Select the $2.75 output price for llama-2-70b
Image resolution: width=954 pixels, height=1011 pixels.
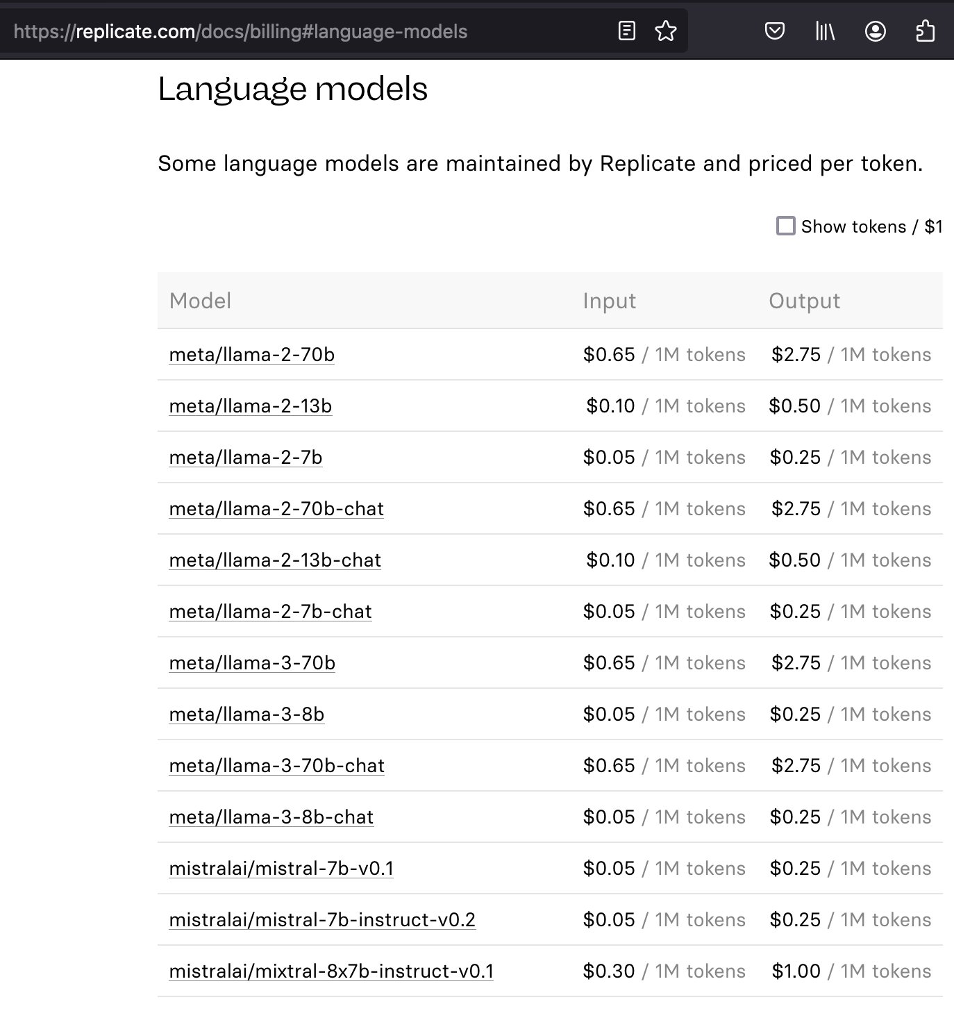[x=796, y=355]
